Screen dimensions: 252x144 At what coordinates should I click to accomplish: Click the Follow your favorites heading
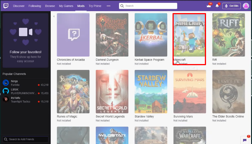coord(25,52)
